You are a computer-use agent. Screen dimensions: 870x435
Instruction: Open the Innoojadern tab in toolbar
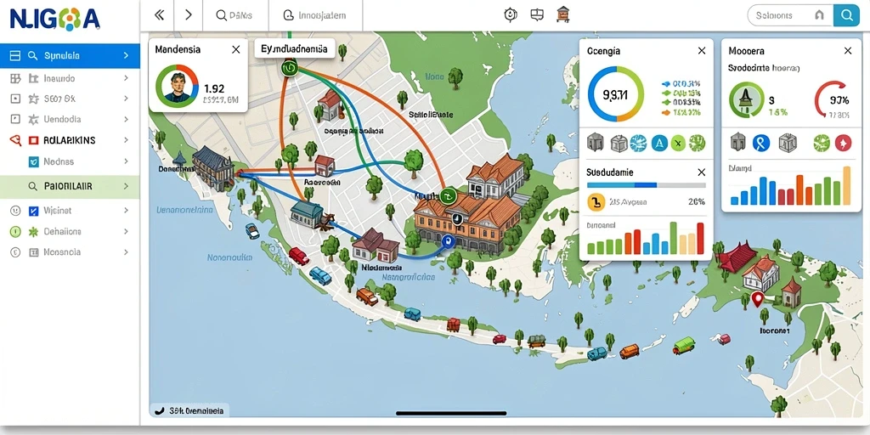pyautogui.click(x=315, y=15)
